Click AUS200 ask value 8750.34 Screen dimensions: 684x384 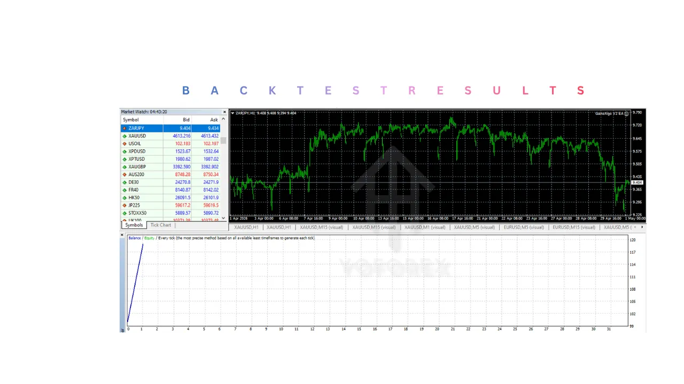click(211, 175)
